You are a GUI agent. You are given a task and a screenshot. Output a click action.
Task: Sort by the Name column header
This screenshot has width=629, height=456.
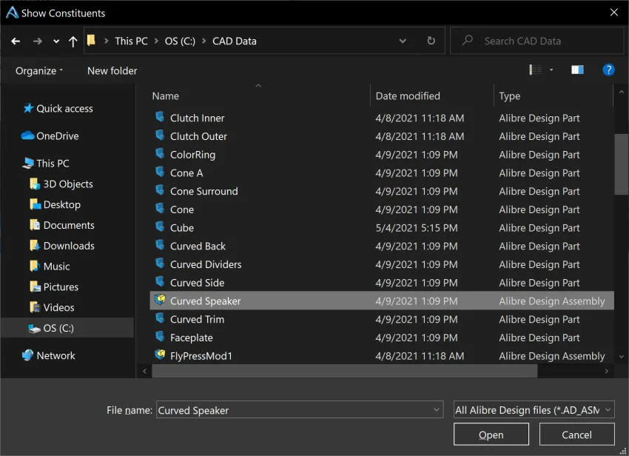(x=165, y=96)
